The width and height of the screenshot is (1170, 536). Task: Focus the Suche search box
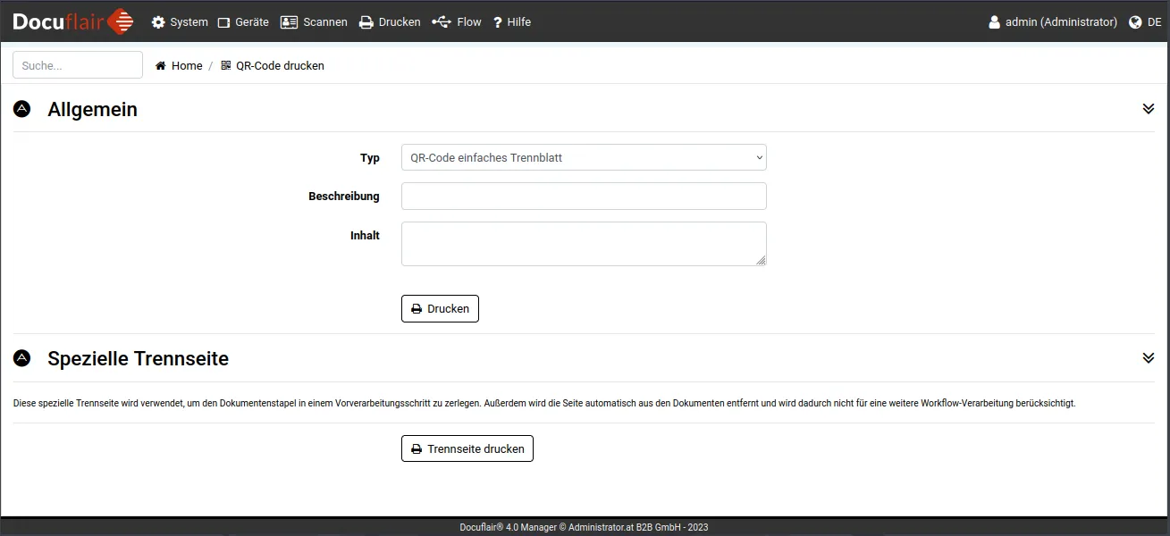coord(78,65)
